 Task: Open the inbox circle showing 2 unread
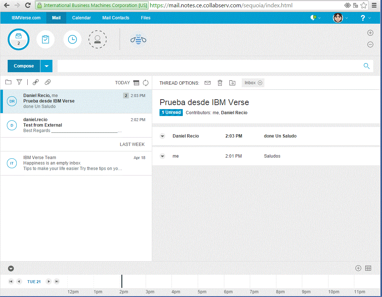(x=19, y=39)
